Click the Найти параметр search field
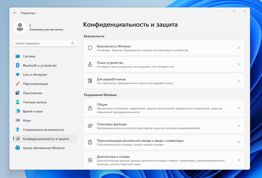Image resolution: width=262 pixels, height=178 pixels. [45, 43]
